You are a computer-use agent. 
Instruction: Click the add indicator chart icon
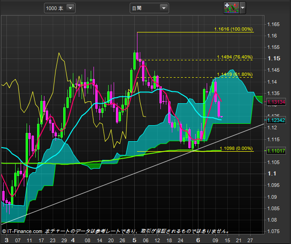click(231, 8)
